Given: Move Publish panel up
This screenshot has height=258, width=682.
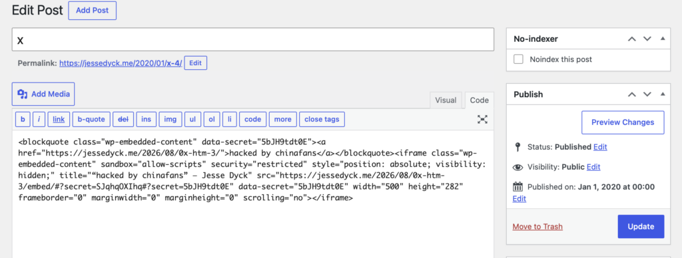Looking at the screenshot, I should click(x=632, y=94).
